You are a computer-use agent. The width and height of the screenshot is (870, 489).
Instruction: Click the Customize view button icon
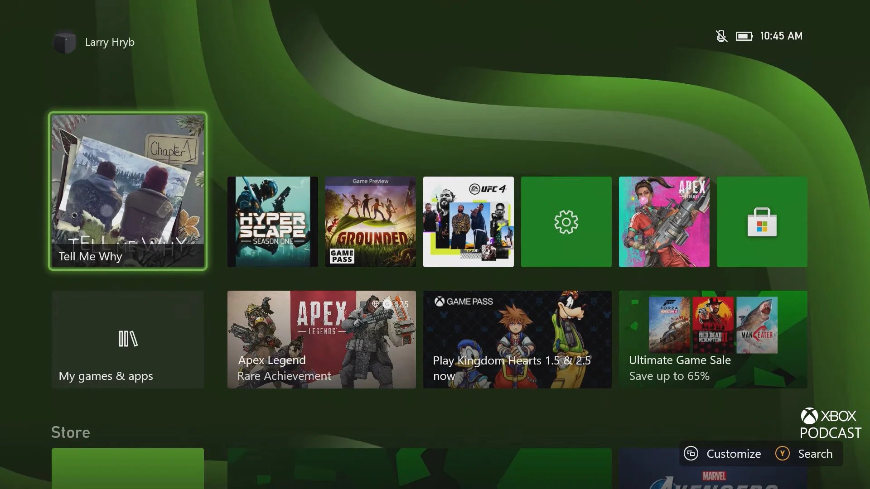[x=691, y=453]
